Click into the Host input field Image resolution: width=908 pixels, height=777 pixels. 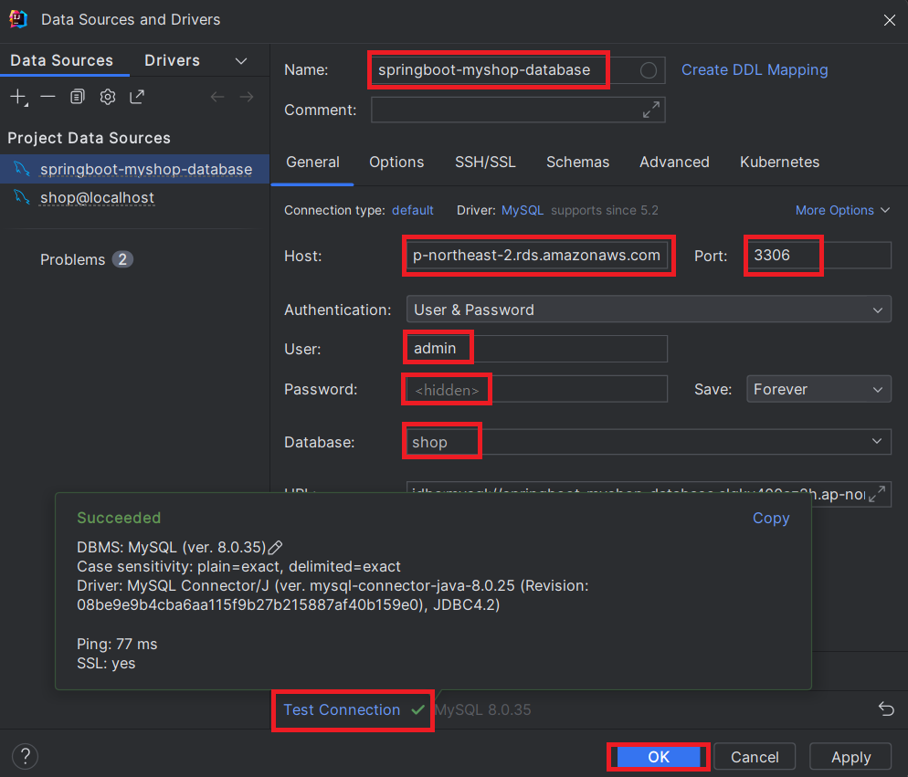(x=537, y=256)
